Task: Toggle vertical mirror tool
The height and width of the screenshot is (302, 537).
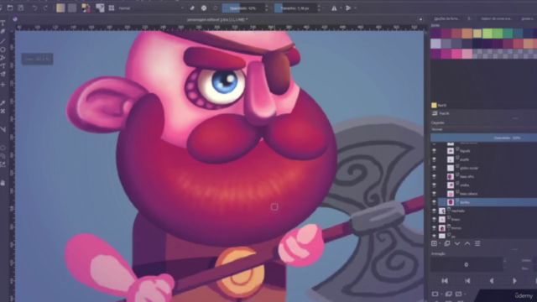Action: point(348,8)
